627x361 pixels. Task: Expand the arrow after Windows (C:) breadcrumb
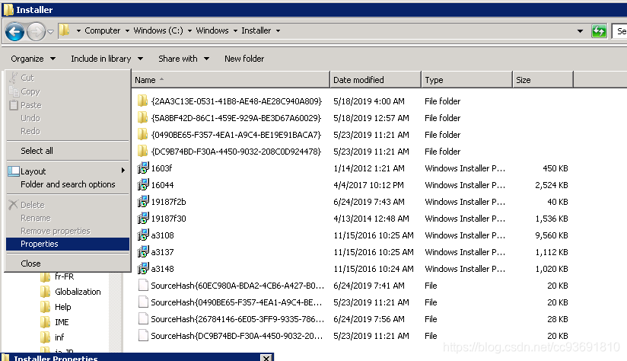(x=189, y=30)
